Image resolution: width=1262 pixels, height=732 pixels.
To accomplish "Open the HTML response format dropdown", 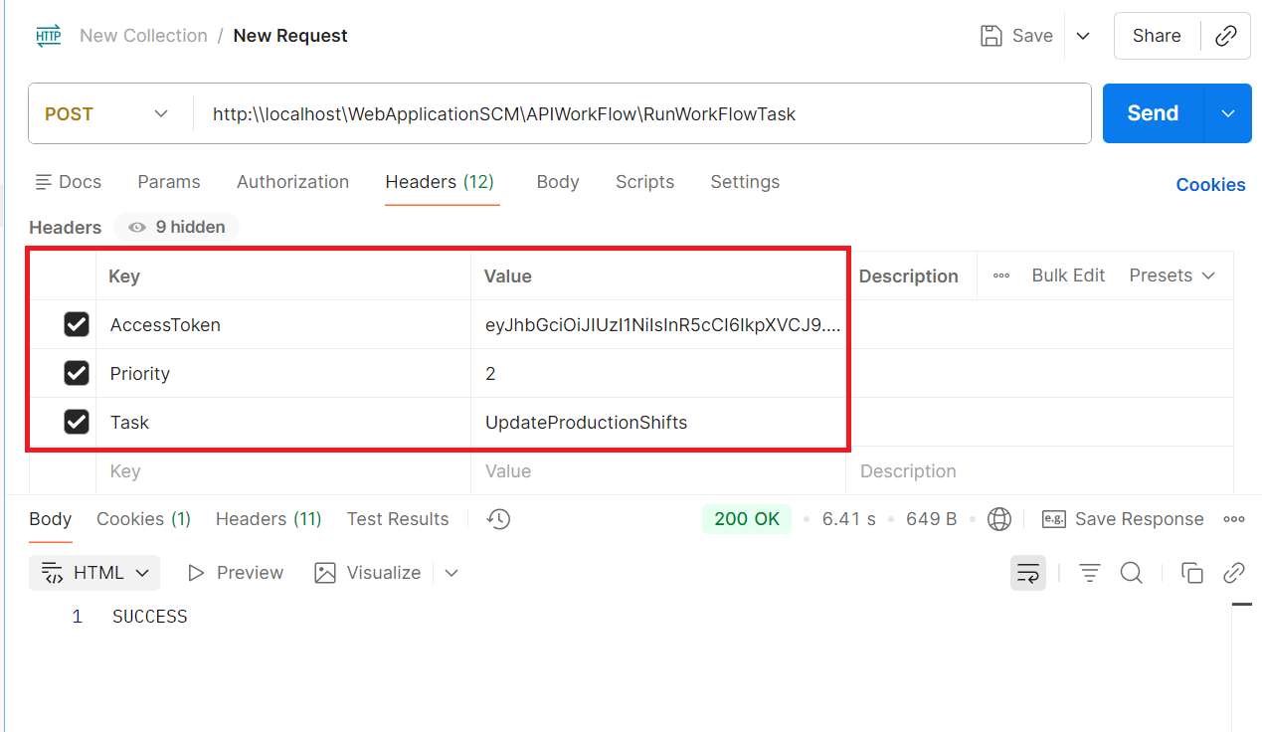I will (x=94, y=573).
